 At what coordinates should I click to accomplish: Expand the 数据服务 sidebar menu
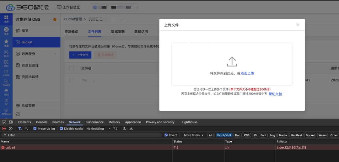click(x=36, y=54)
